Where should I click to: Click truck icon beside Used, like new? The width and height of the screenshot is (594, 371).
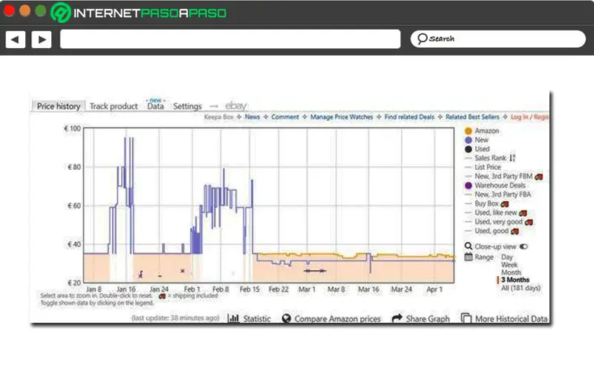tap(523, 213)
